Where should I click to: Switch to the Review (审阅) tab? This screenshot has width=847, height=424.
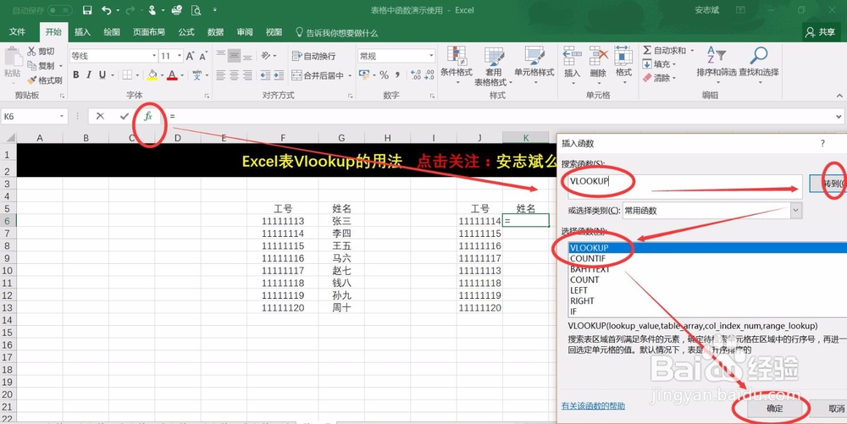point(245,32)
